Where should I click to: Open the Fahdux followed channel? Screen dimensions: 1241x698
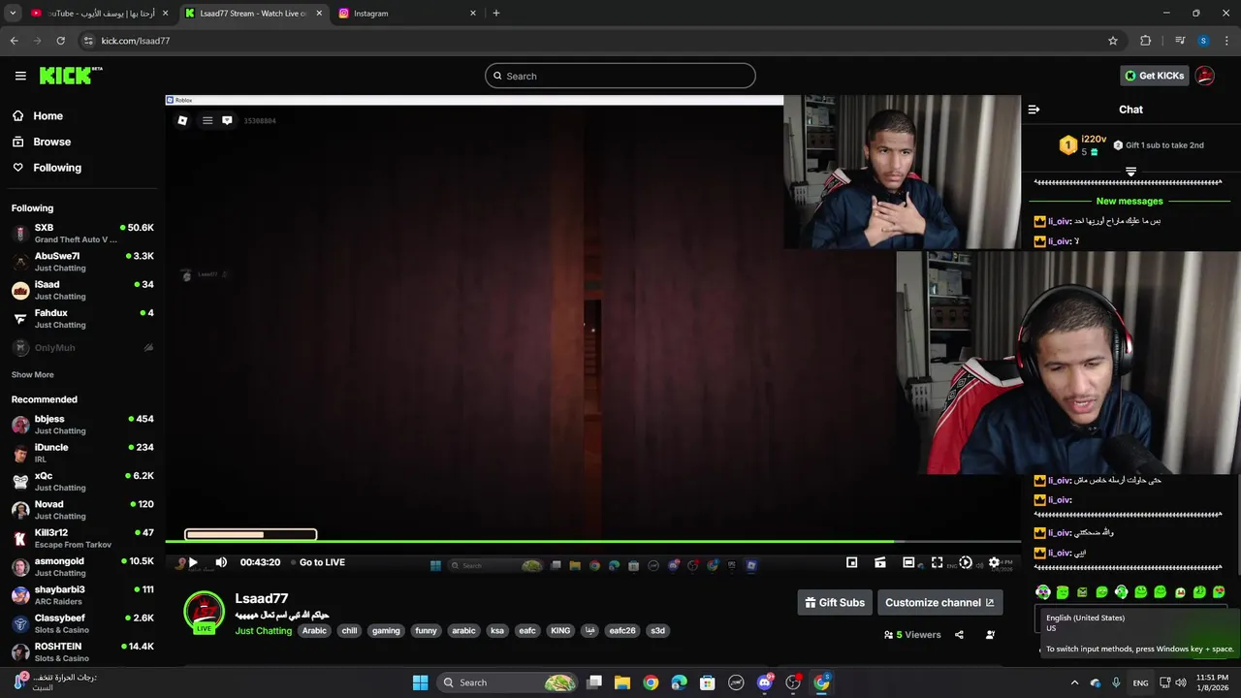82,318
